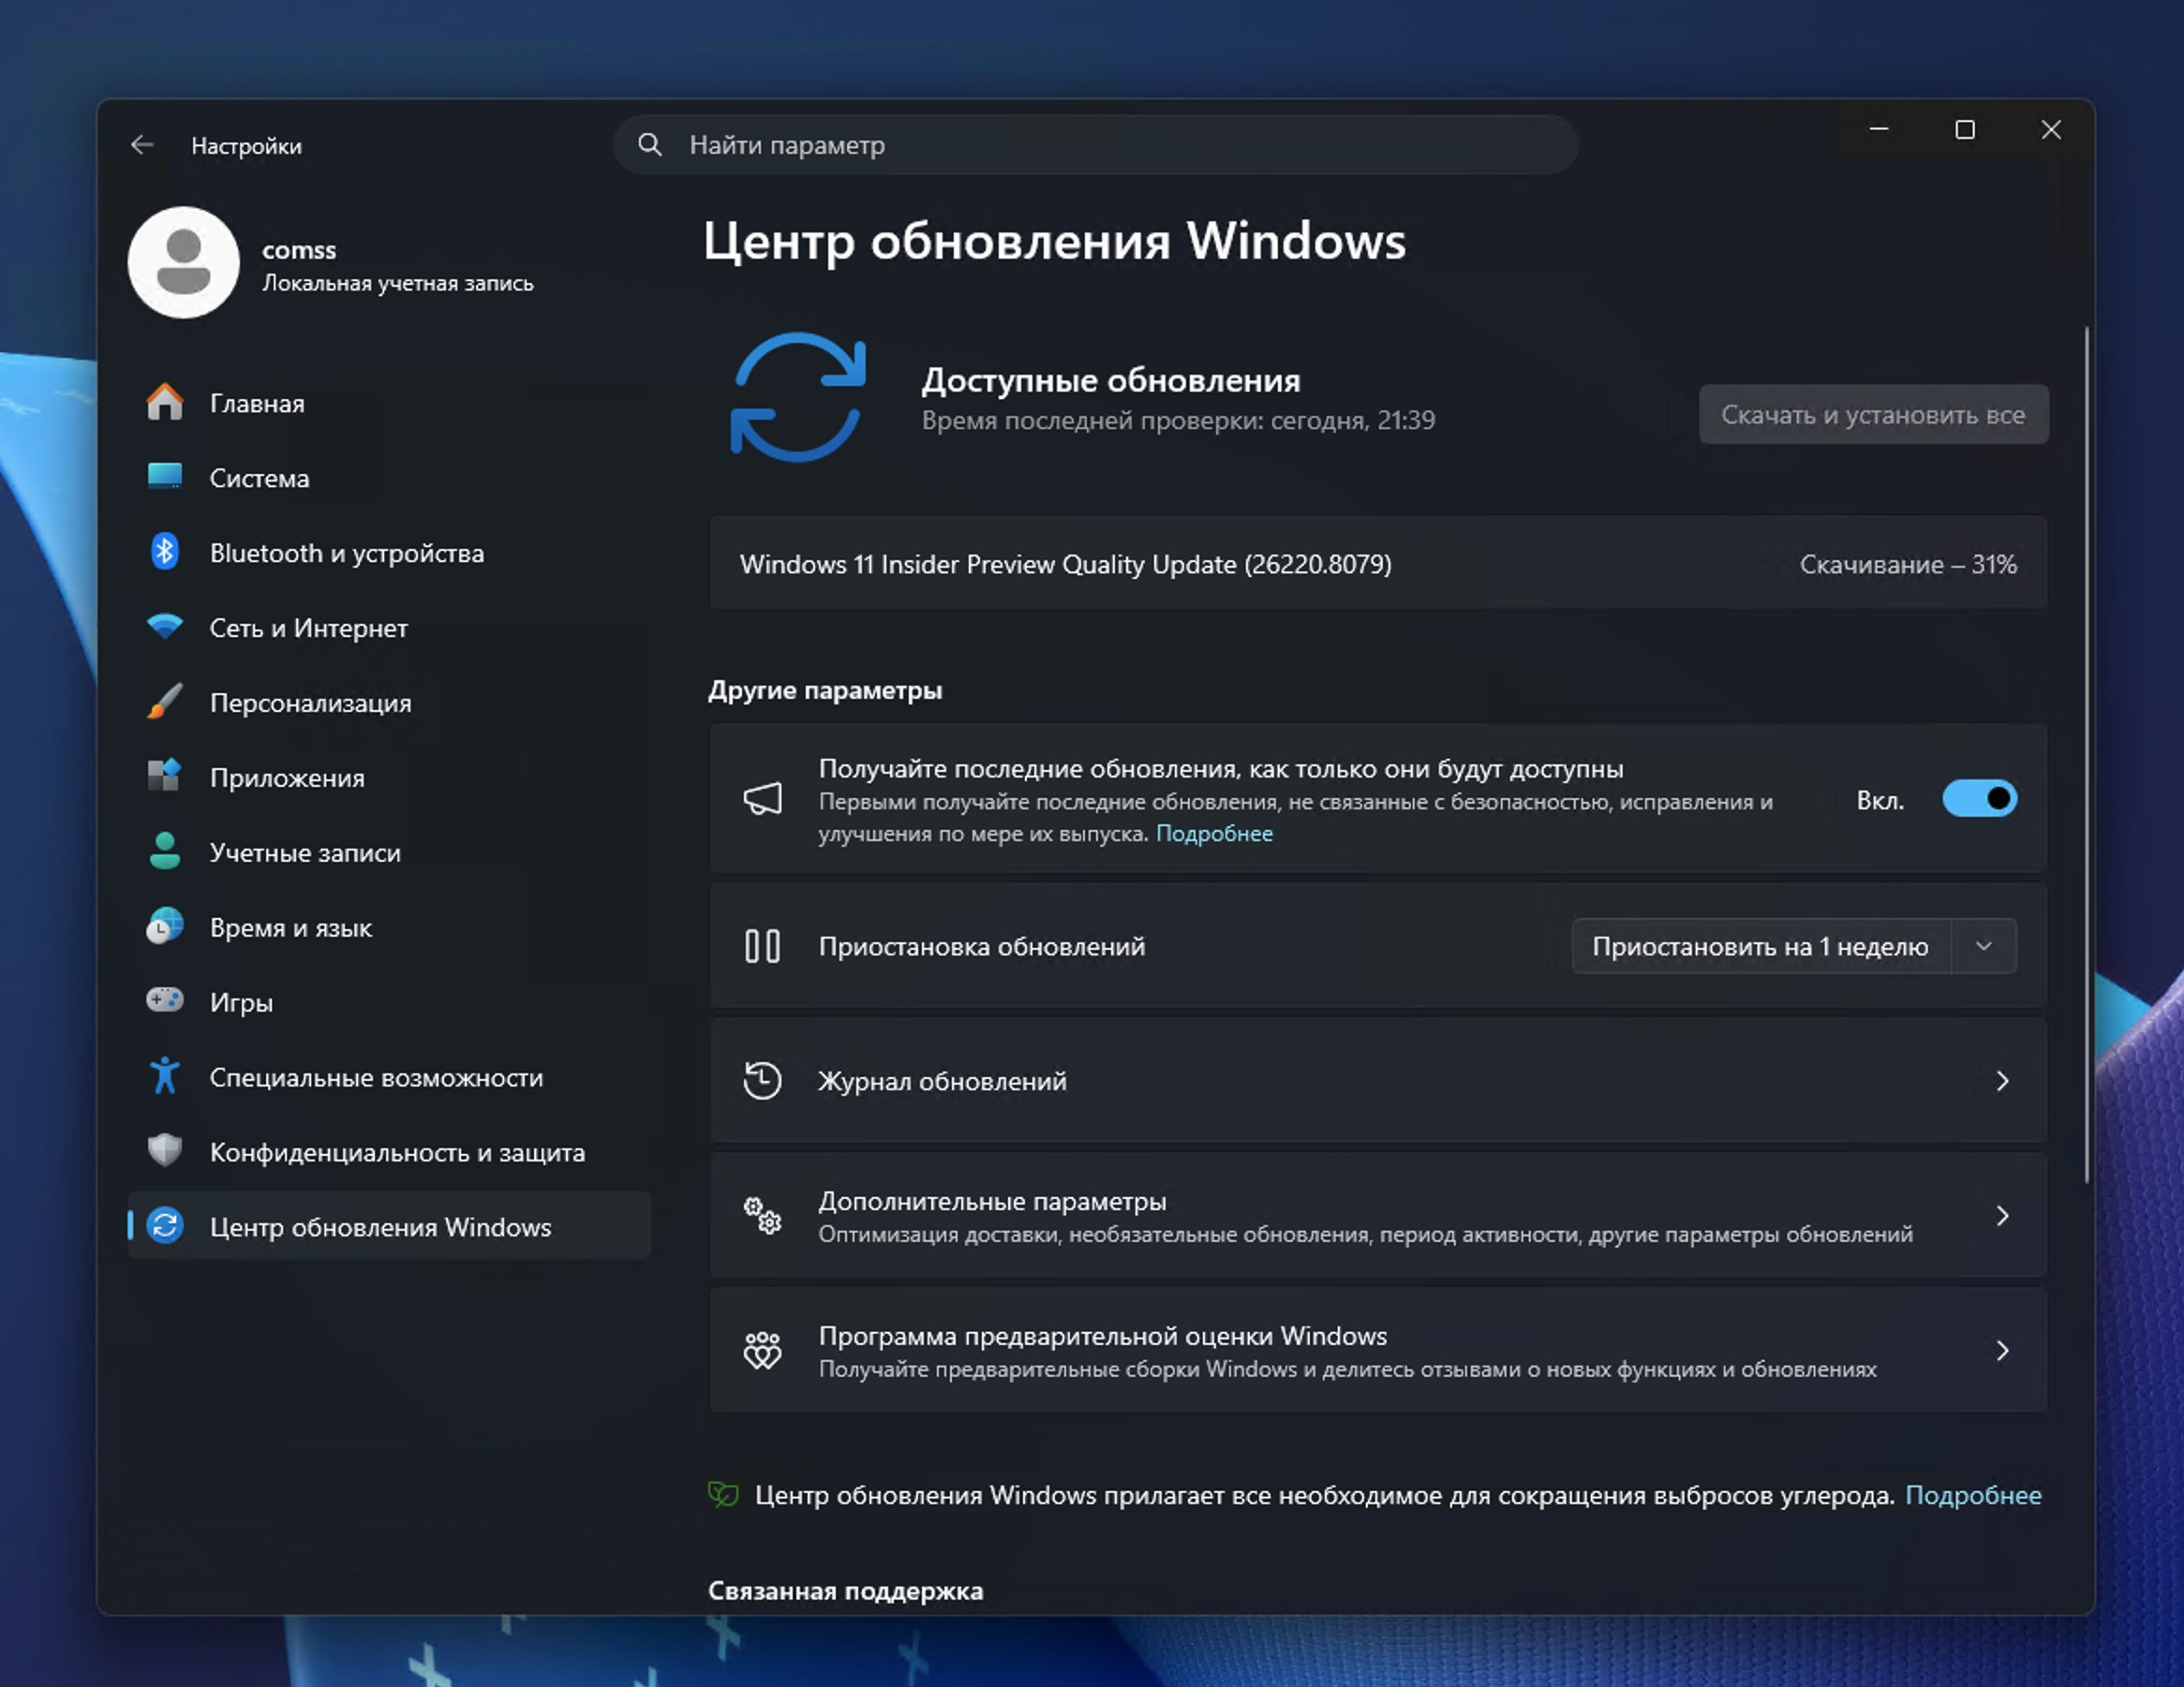Screen dimensions: 2184x1687
Task: Click the search magnifier icon
Action: coord(650,145)
